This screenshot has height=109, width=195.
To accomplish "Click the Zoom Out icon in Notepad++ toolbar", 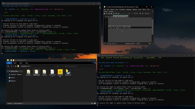I will (x=143, y=13).
